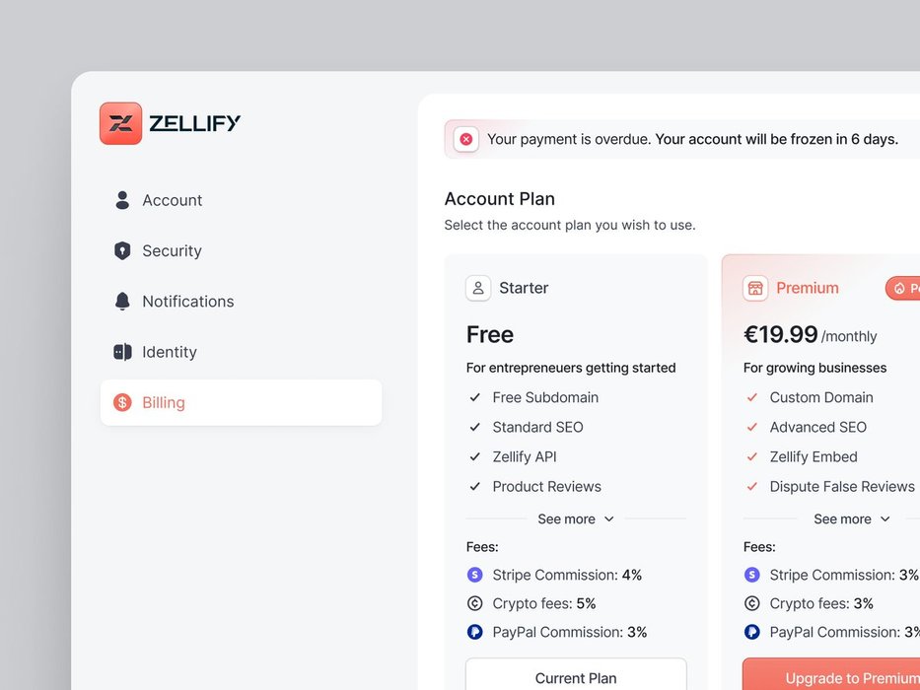Image resolution: width=920 pixels, height=690 pixels.
Task: Click the Zellify logo icon
Action: (121, 123)
